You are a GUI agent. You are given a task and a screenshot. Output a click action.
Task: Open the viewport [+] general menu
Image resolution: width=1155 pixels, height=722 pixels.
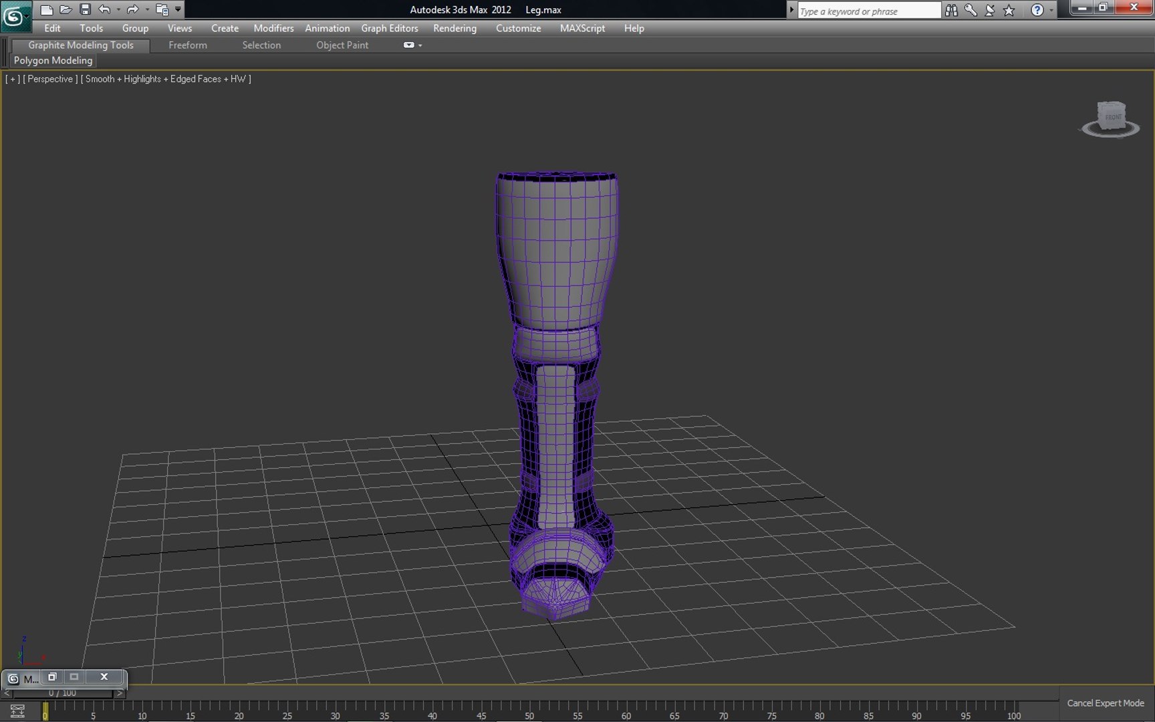12,79
